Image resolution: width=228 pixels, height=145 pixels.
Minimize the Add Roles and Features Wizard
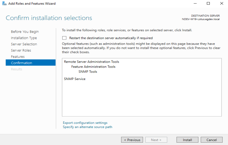pos(195,3)
